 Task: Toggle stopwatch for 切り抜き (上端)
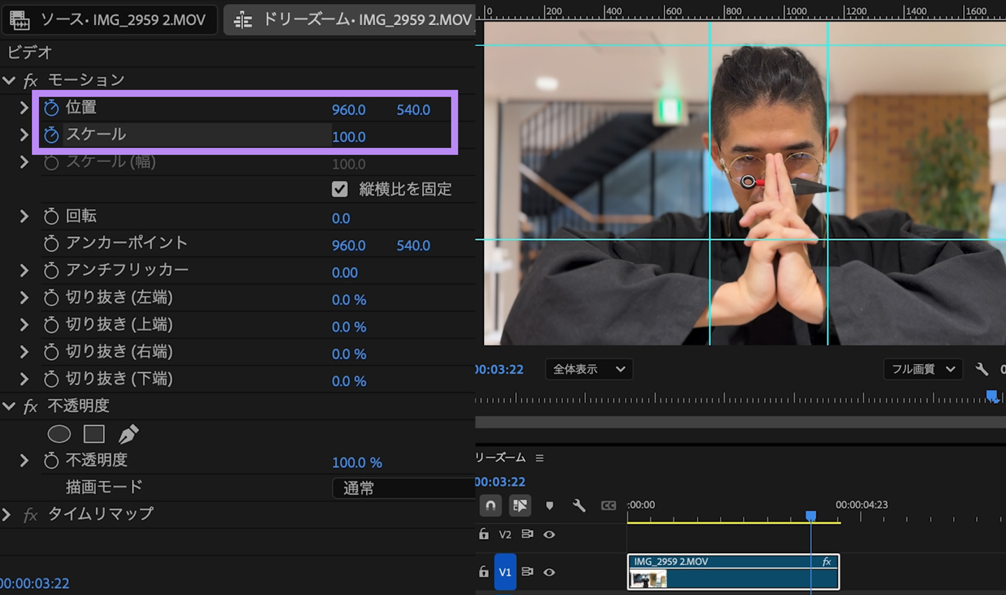point(51,325)
